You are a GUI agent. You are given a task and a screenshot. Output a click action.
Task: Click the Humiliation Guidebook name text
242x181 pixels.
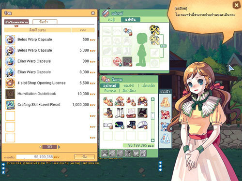(x=37, y=94)
